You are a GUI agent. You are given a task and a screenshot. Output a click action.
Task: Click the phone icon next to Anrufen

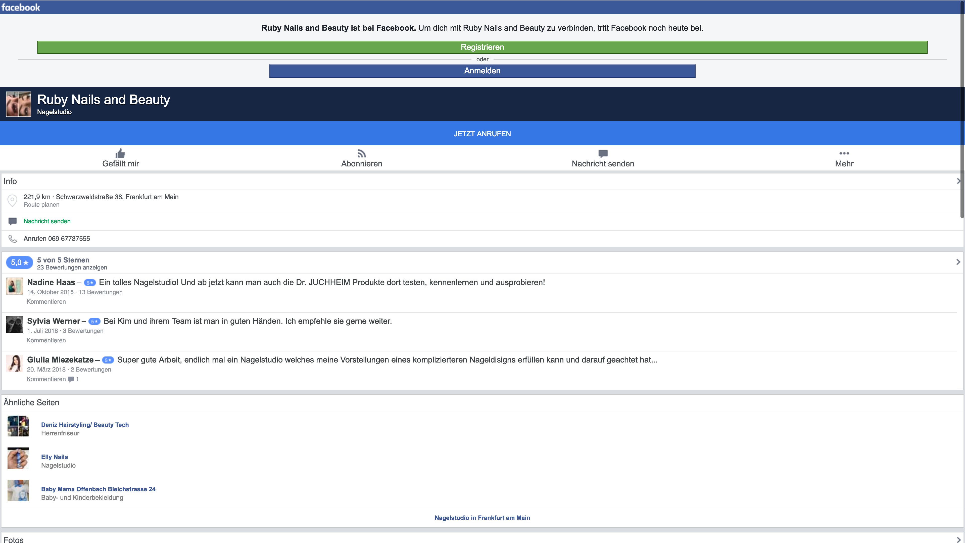pyautogui.click(x=12, y=239)
